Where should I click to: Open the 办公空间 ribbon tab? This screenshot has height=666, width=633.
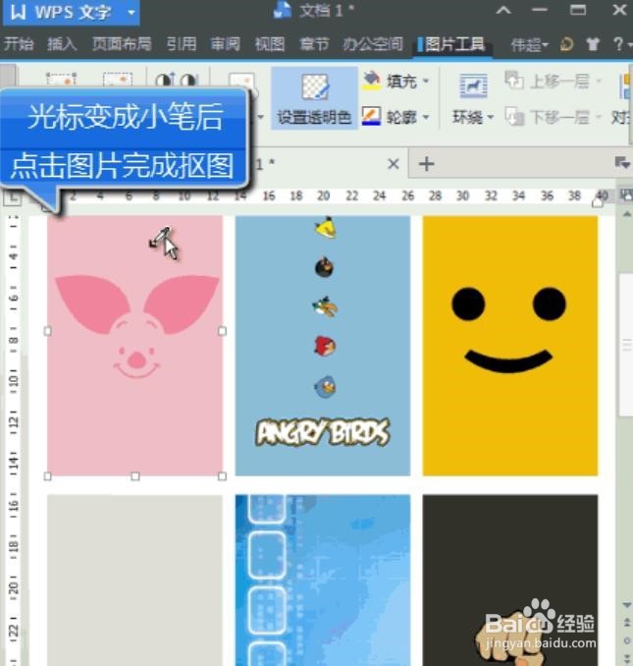pos(373,44)
